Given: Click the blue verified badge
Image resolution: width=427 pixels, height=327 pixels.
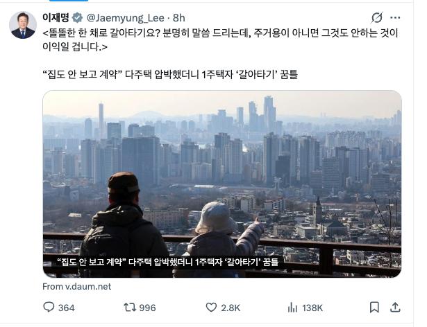Looking at the screenshot, I should click(x=77, y=18).
